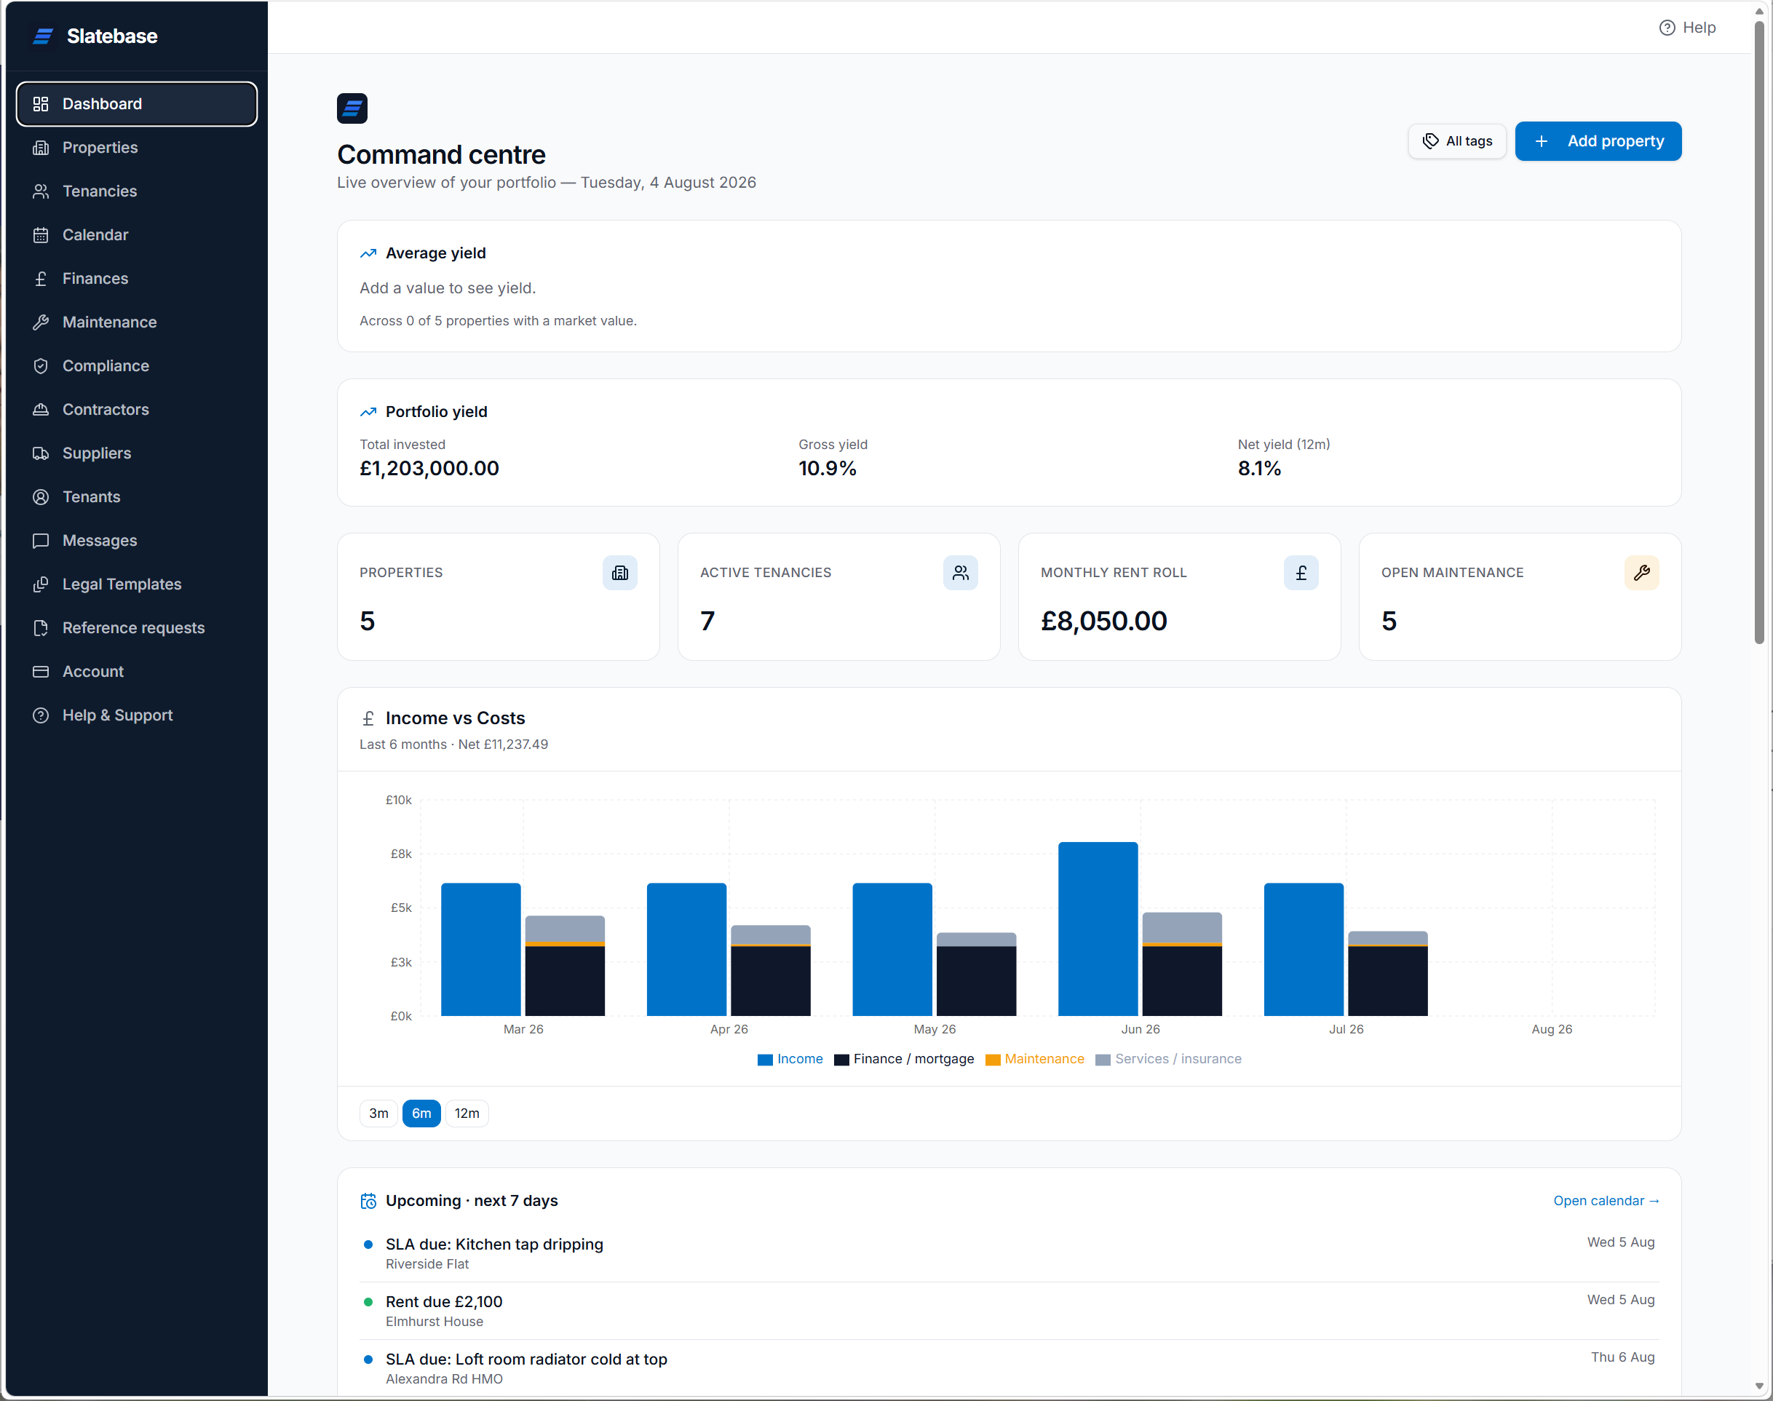Follow the Open calendar link

(x=1606, y=1201)
